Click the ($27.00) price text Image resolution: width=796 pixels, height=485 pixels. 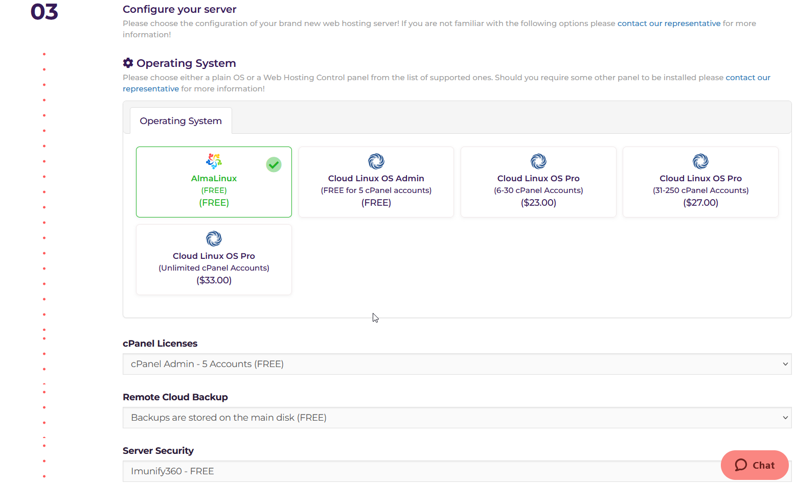point(700,203)
